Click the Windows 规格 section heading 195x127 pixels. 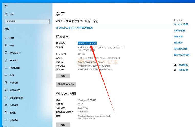(66, 93)
